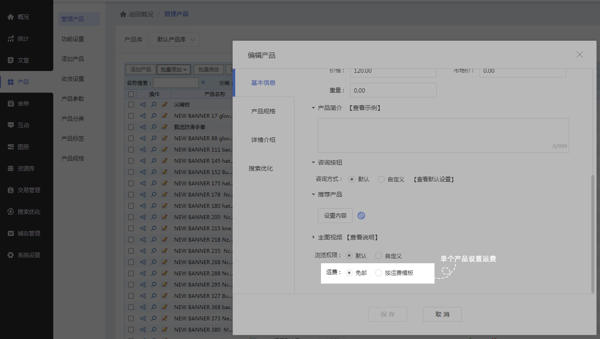Open 交易管理 sidebar section
The height and width of the screenshot is (339, 600).
tap(29, 190)
